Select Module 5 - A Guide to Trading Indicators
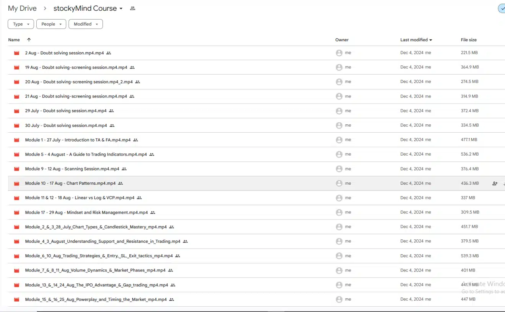This screenshot has width=505, height=312. 86,155
